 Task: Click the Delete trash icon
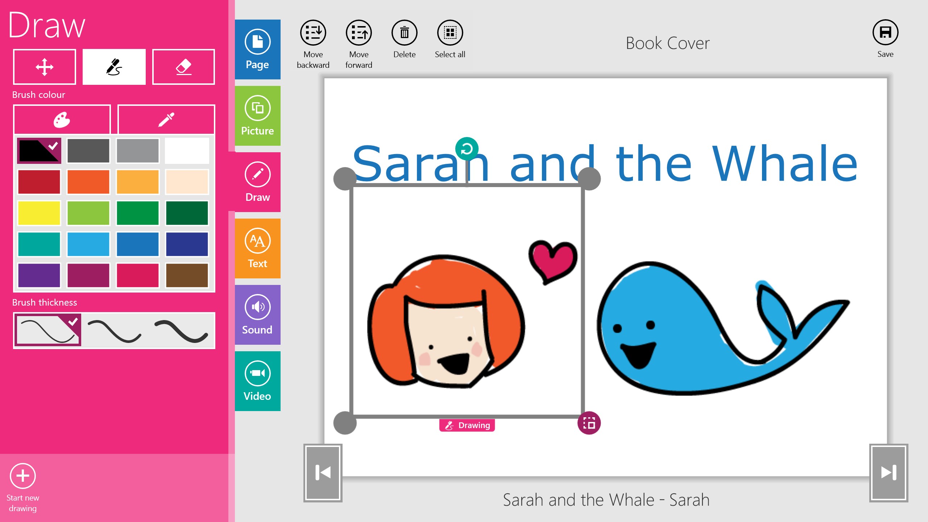click(404, 33)
